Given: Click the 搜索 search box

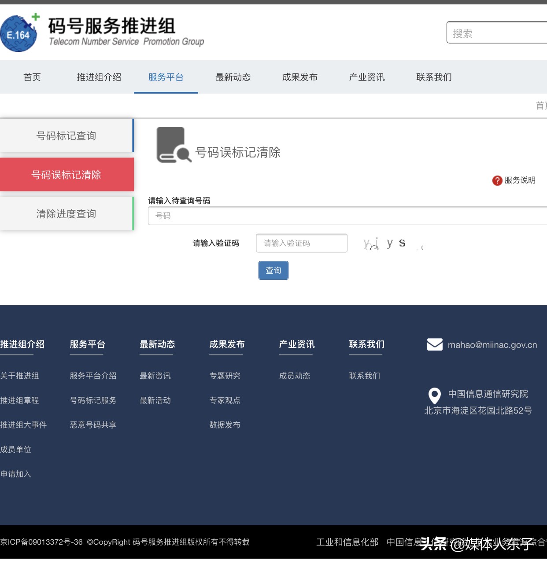Looking at the screenshot, I should 498,33.
